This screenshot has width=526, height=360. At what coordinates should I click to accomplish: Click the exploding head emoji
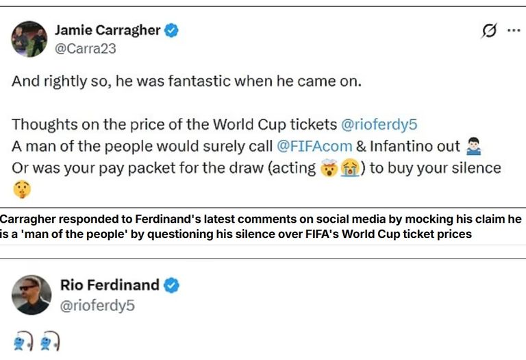[330, 168]
